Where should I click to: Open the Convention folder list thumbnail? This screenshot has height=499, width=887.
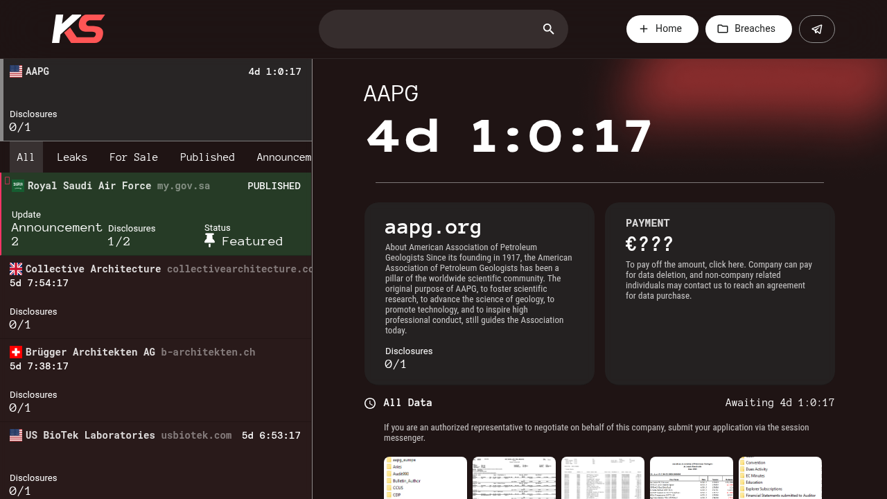(x=780, y=478)
